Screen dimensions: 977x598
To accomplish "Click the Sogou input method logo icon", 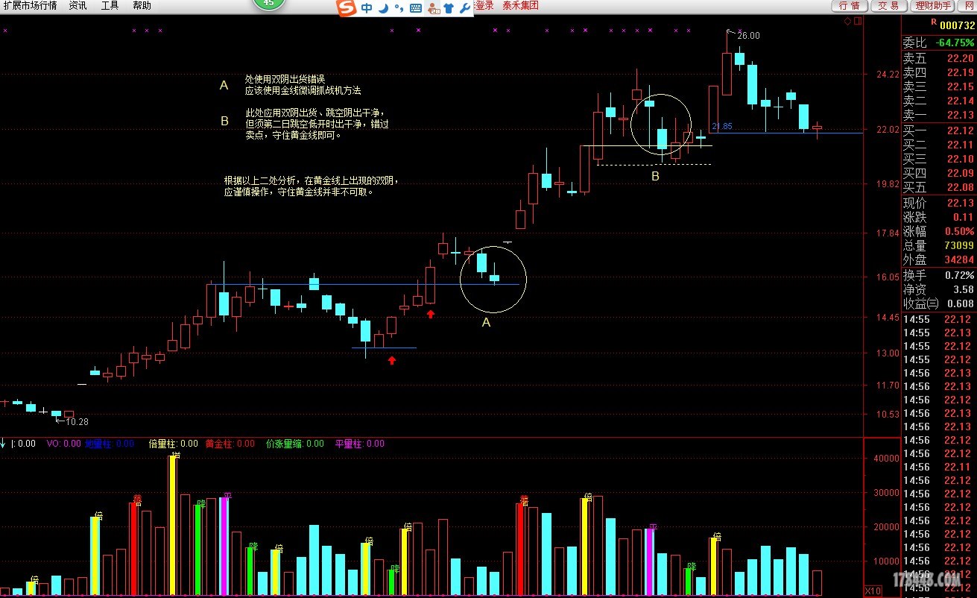I will pos(346,8).
